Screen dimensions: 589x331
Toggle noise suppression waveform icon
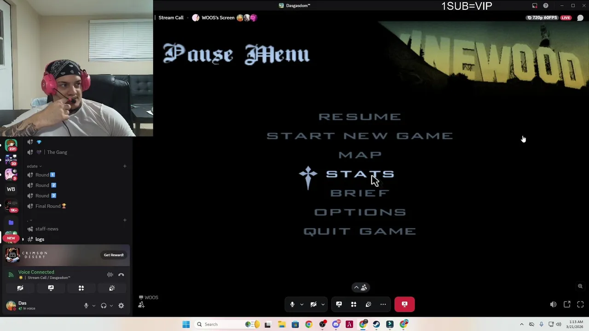click(110, 275)
